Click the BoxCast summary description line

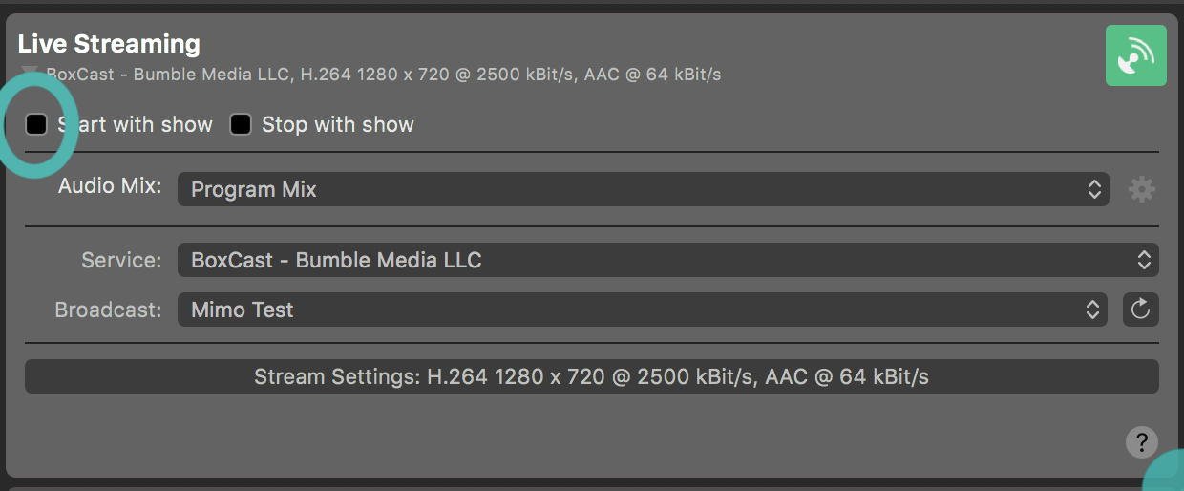(383, 74)
